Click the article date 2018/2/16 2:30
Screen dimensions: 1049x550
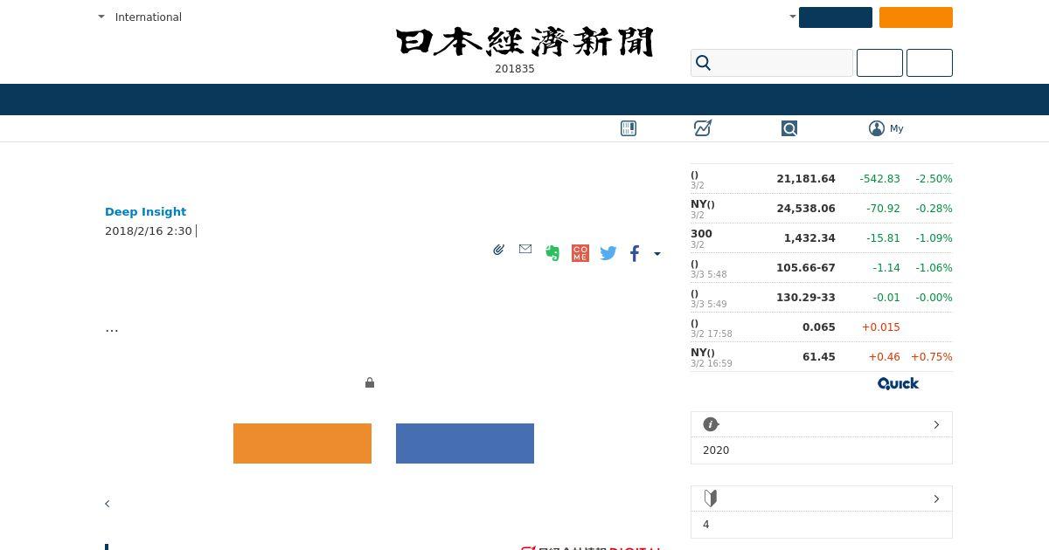149,231
